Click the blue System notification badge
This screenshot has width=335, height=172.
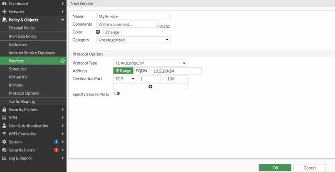56,142
